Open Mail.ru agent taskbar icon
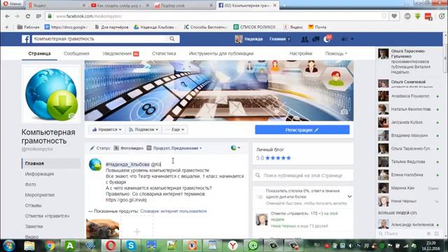The height and width of the screenshot is (252, 448). [x=253, y=246]
